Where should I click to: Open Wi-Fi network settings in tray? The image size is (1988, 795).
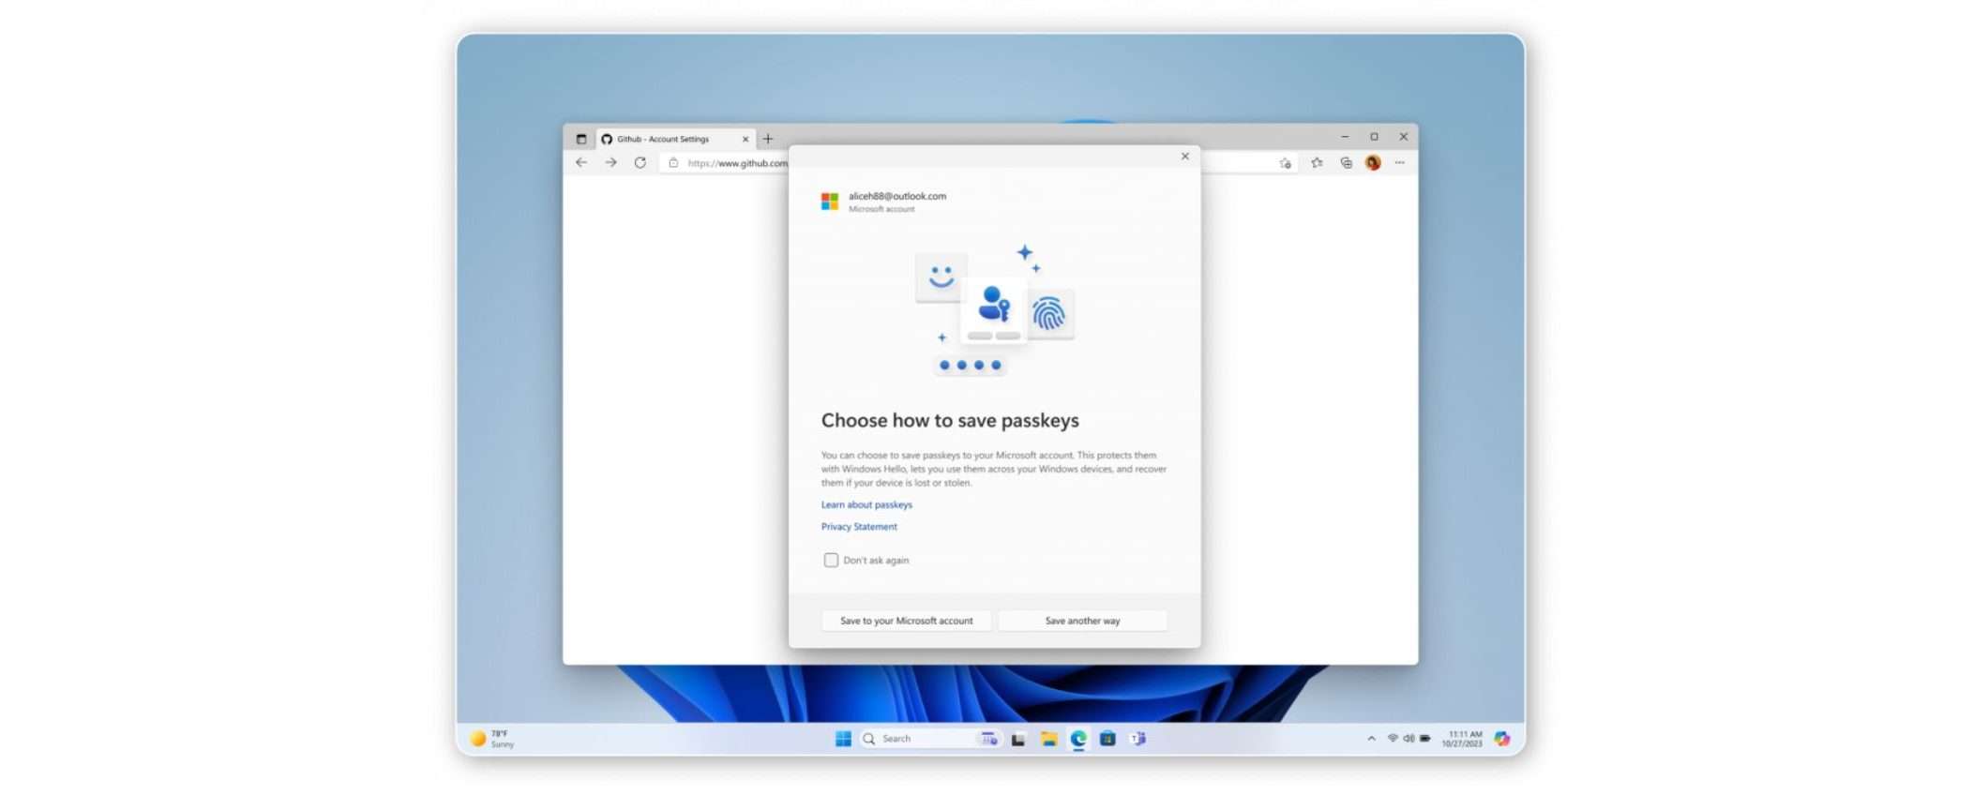(x=1393, y=739)
